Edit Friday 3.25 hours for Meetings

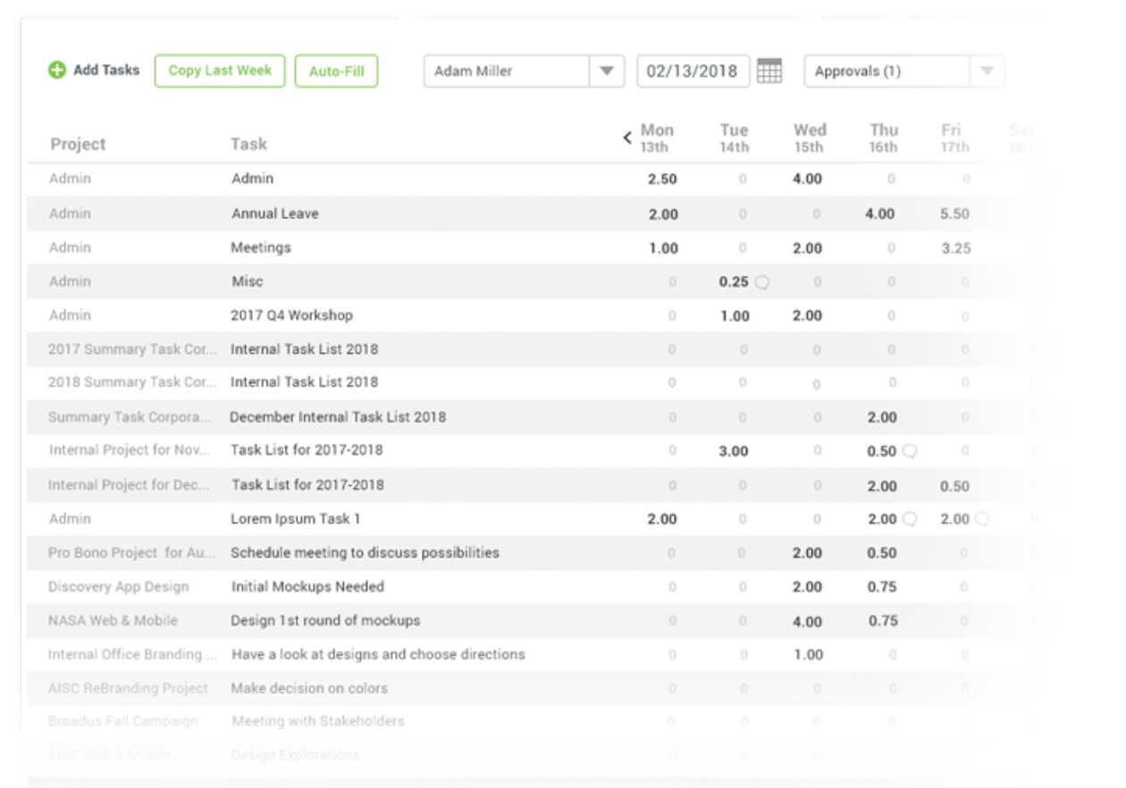(x=955, y=248)
